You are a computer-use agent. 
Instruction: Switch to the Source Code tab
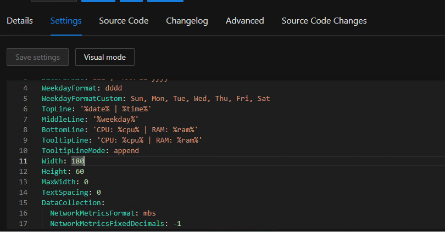124,21
